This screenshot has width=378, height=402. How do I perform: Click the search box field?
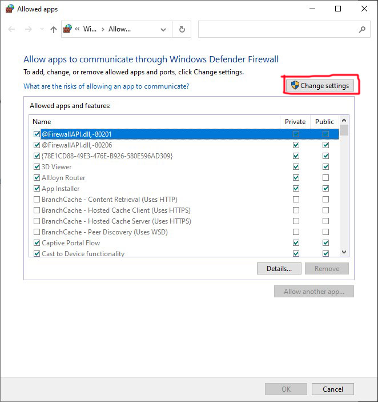click(284, 29)
